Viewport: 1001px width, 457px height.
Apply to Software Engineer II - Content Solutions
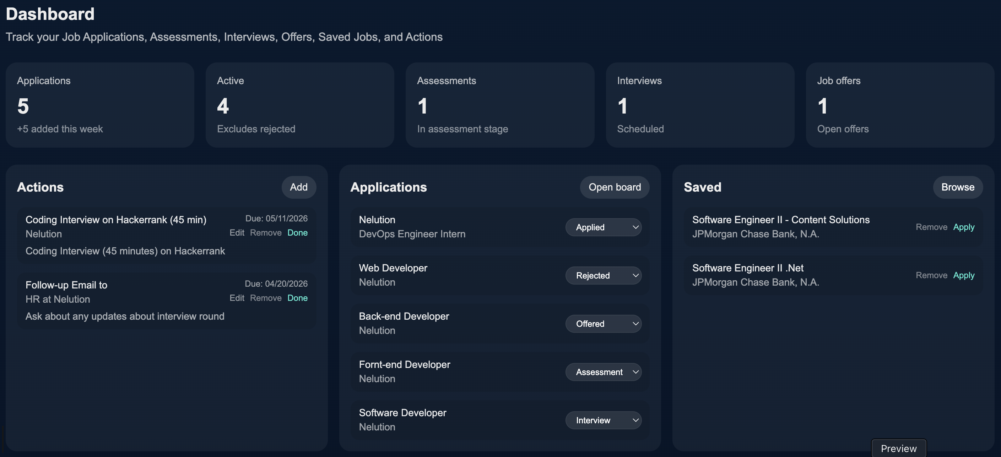[963, 227]
